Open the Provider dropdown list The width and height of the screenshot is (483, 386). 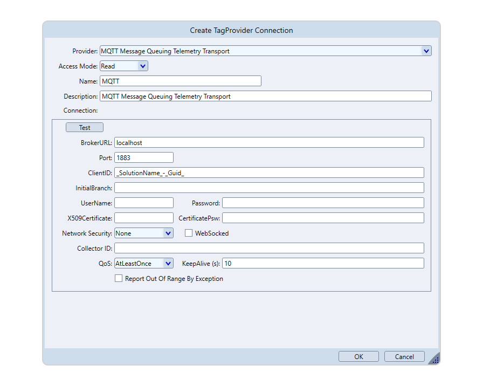(426, 51)
